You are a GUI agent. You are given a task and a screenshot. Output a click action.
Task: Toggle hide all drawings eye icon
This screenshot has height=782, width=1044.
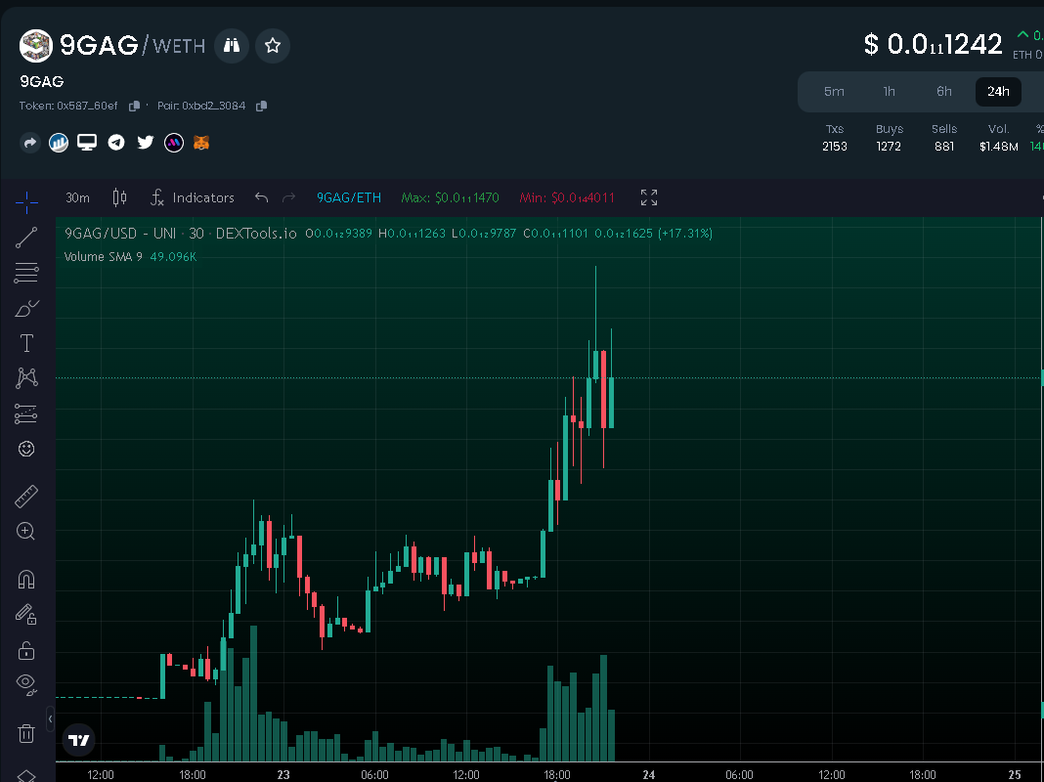(x=26, y=683)
